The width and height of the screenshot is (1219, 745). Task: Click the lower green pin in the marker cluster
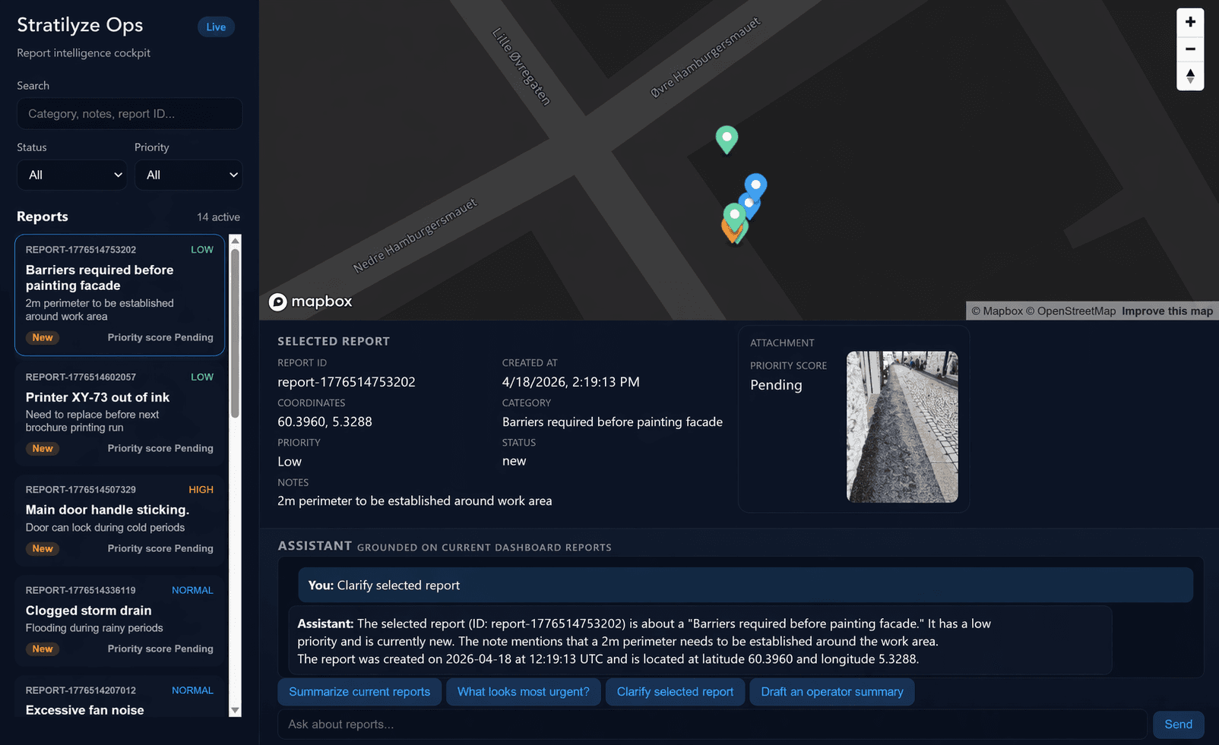735,214
